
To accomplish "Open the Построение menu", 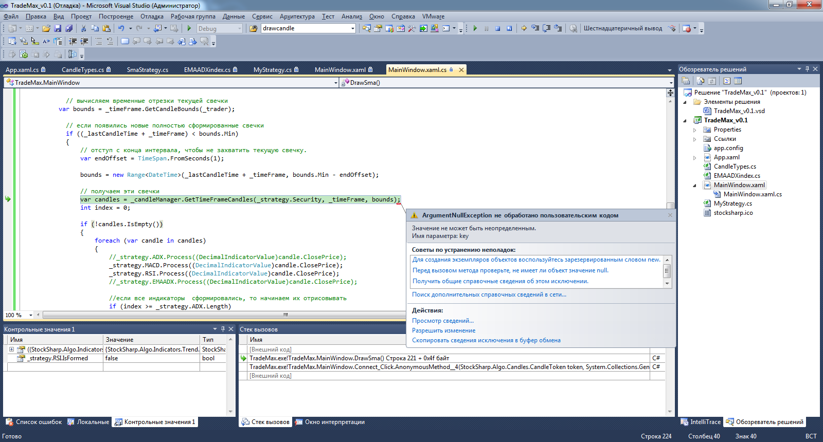I will 116,16.
